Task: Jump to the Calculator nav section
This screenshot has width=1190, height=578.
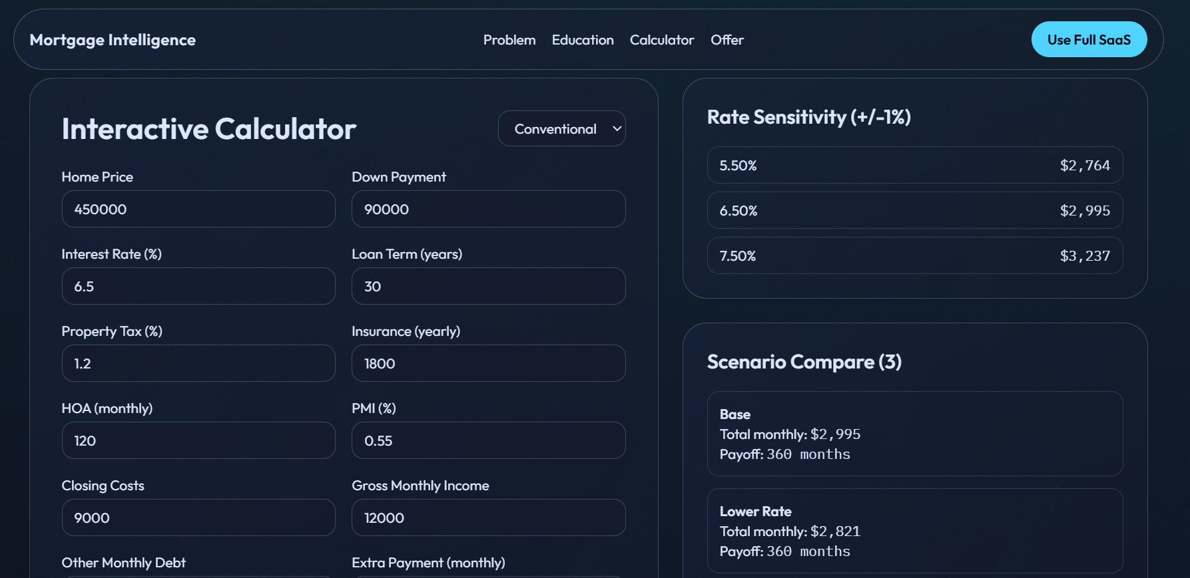Action: (x=662, y=40)
